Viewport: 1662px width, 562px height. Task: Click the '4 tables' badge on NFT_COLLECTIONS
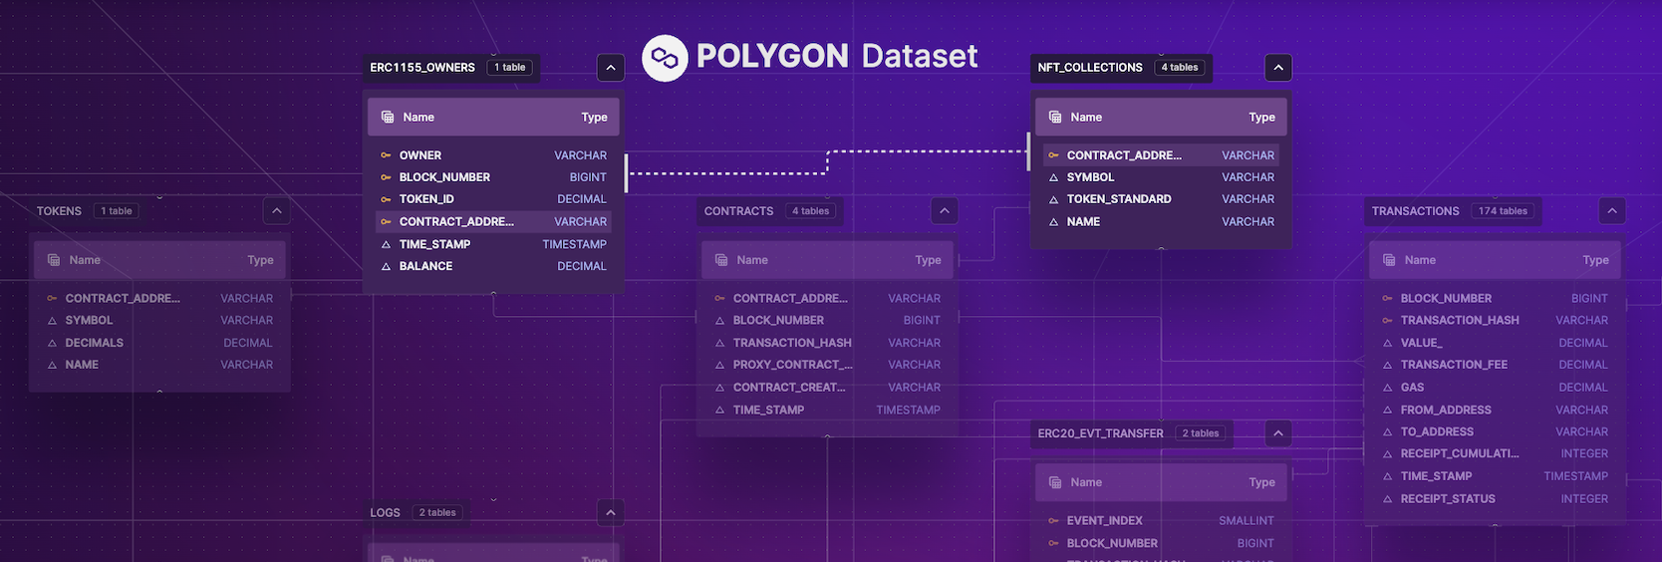pos(1180,68)
